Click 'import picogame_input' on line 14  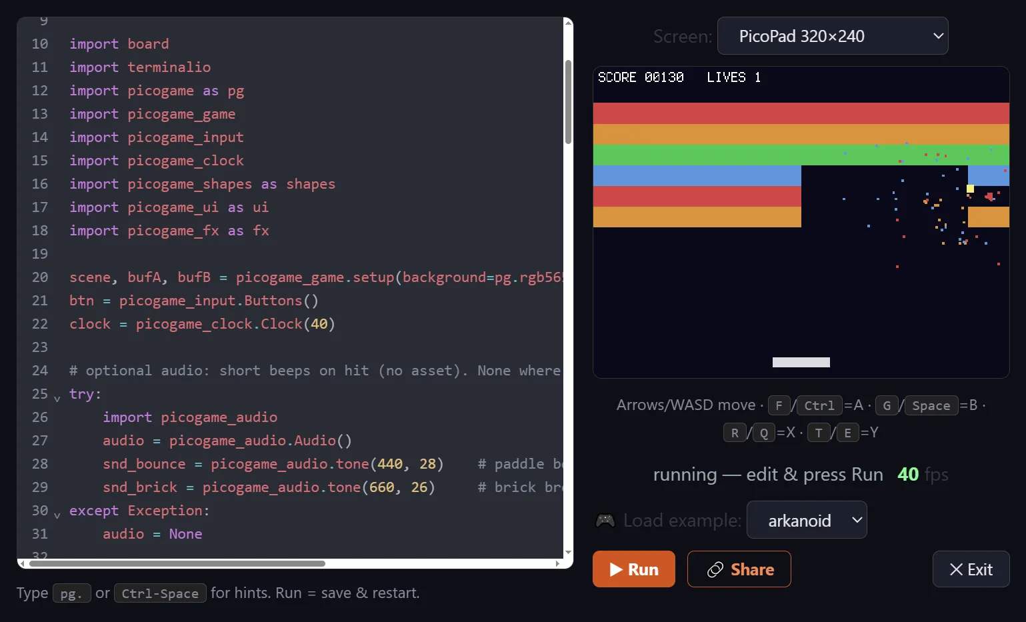[x=157, y=137]
